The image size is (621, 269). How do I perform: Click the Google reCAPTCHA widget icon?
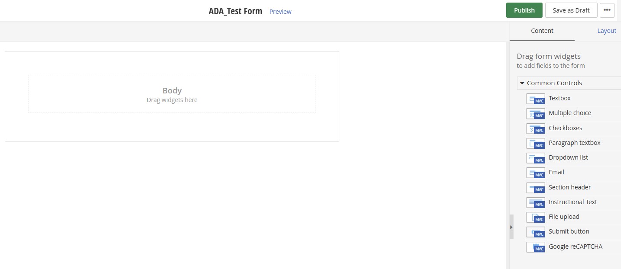tap(536, 247)
